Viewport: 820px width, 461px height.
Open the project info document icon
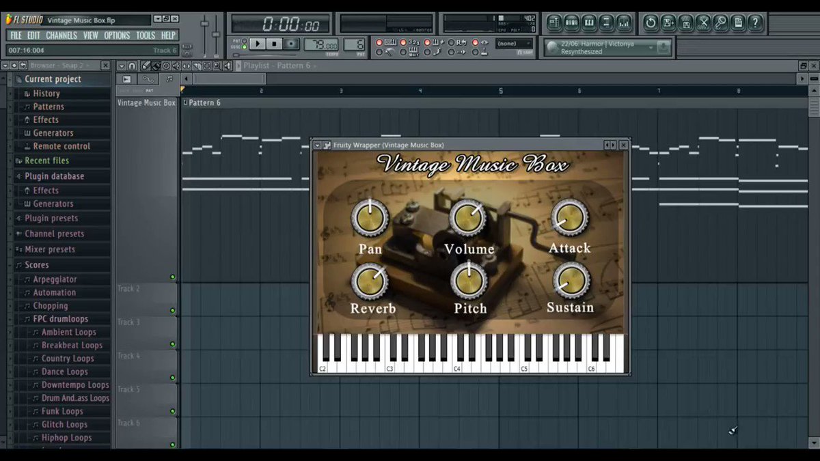click(x=738, y=23)
